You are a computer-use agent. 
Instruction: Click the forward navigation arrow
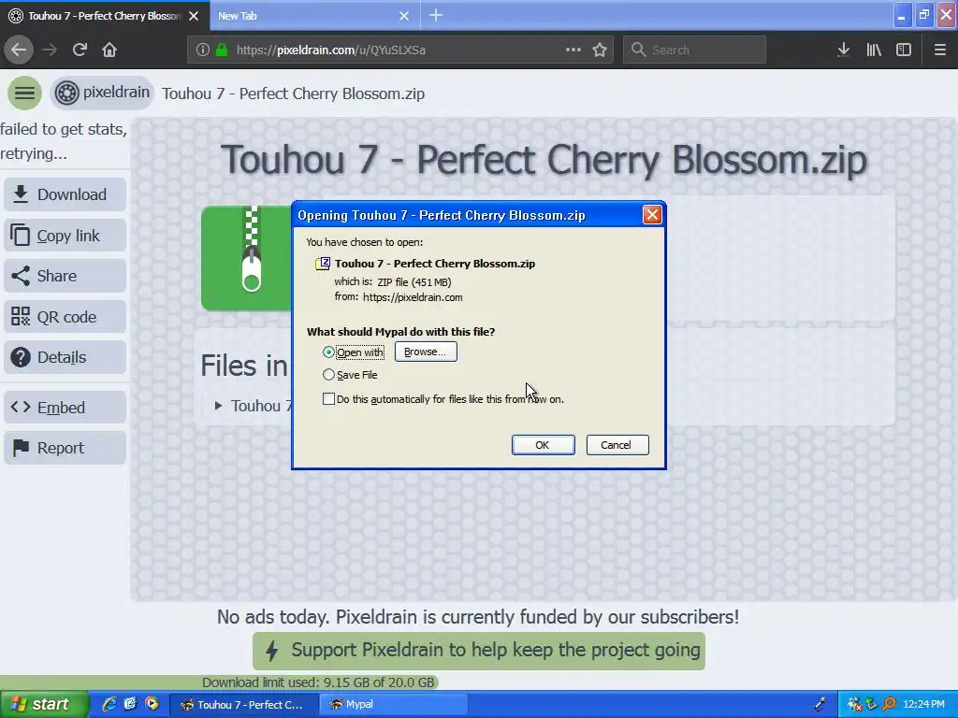coord(50,50)
